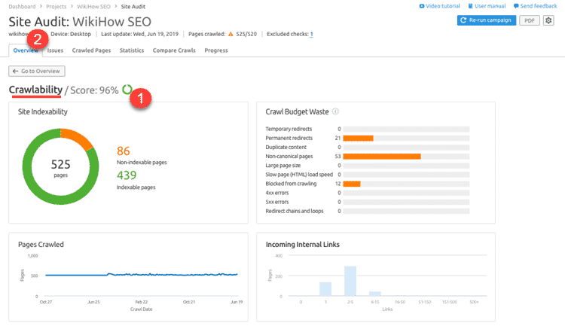
Task: Click the green crawlability score circle icon
Action: click(127, 90)
